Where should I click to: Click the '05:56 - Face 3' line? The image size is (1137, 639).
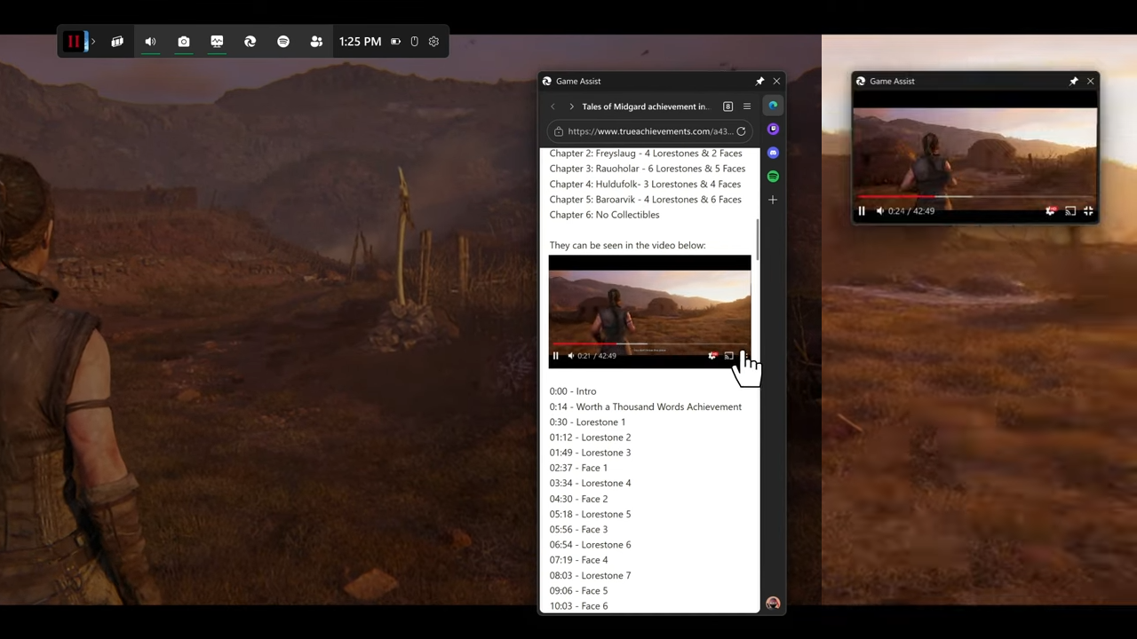[578, 530]
